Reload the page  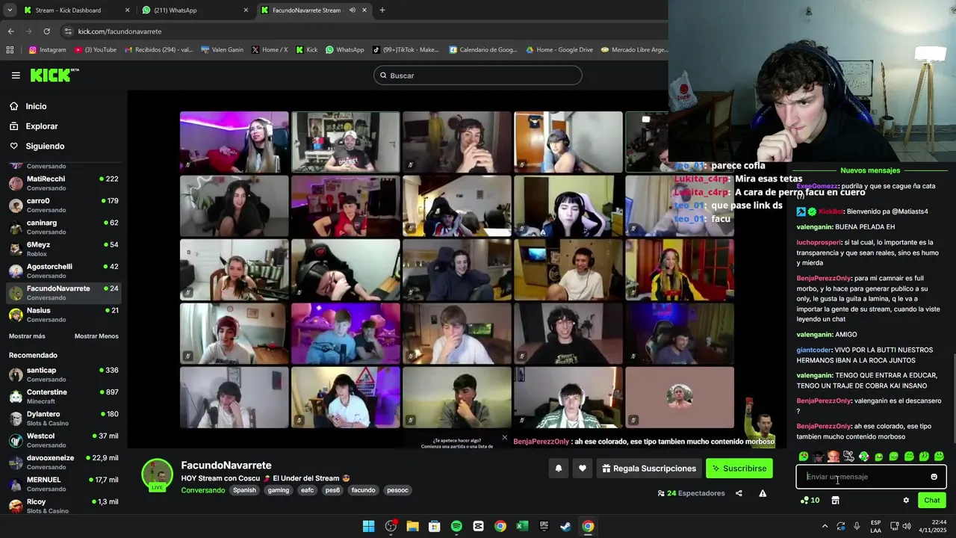(x=46, y=31)
